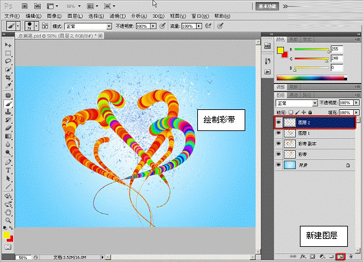Click the add layer mask icon
The width and height of the screenshot is (363, 262).
(312, 257)
